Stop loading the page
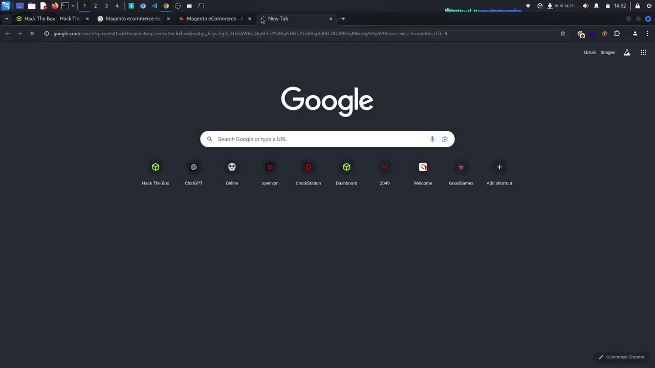This screenshot has width=655, height=368. pyautogui.click(x=32, y=34)
